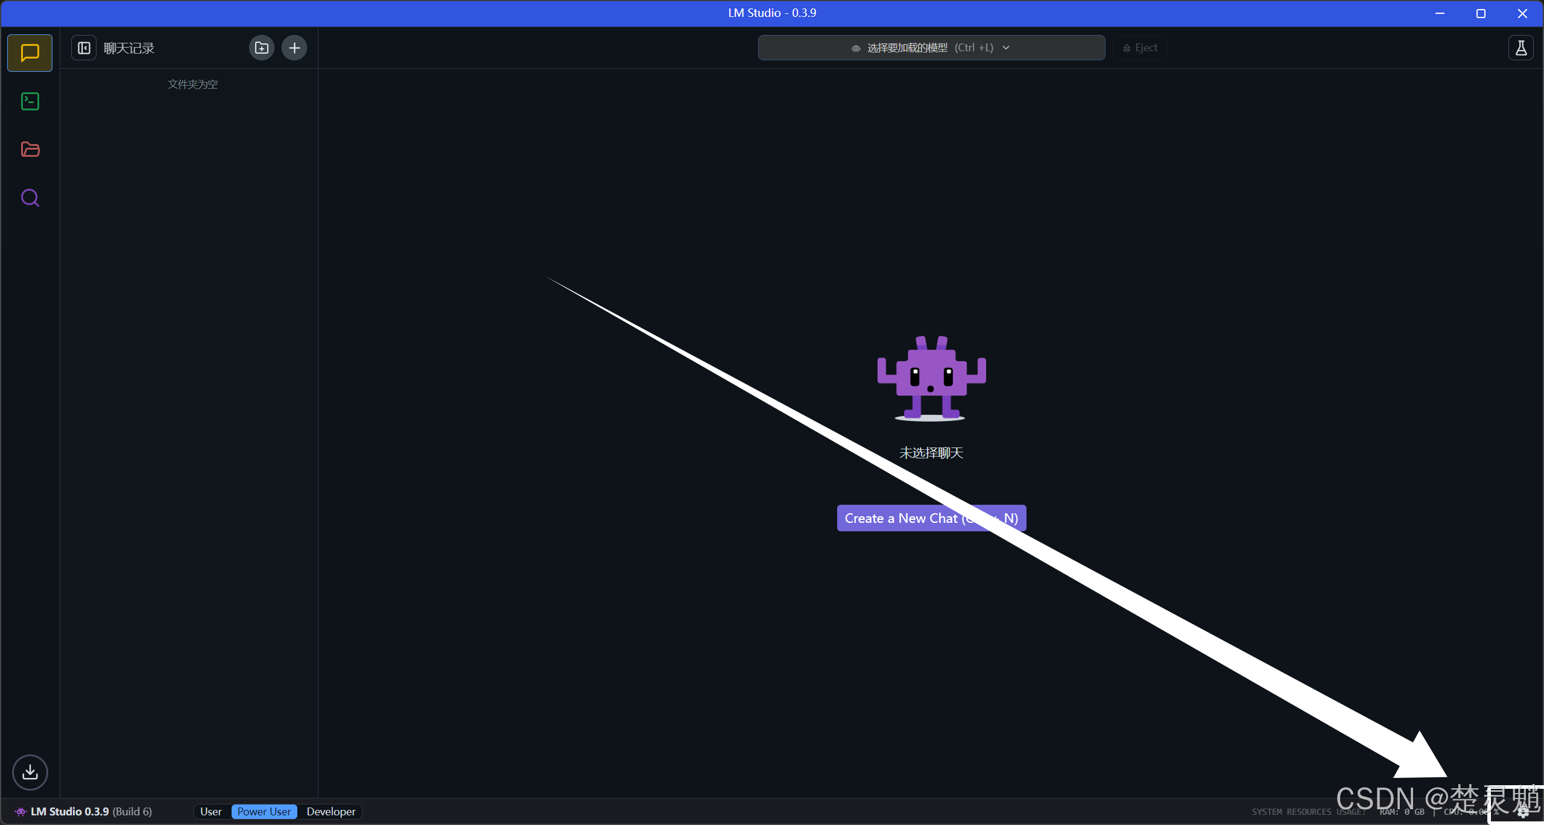Open settings gear in status bar
Image resolution: width=1544 pixels, height=825 pixels.
pos(1523,812)
